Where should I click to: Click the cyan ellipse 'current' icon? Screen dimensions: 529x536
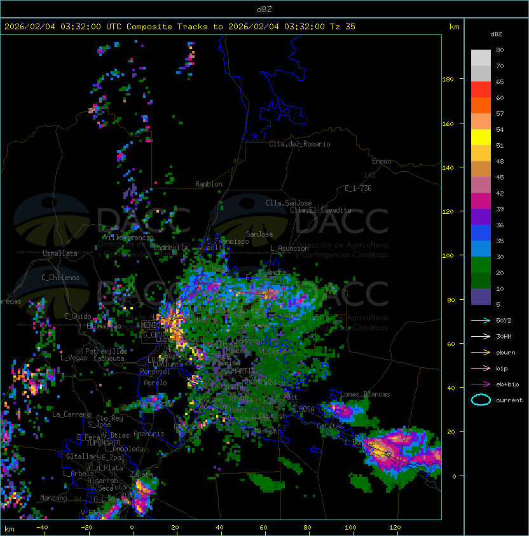[481, 400]
